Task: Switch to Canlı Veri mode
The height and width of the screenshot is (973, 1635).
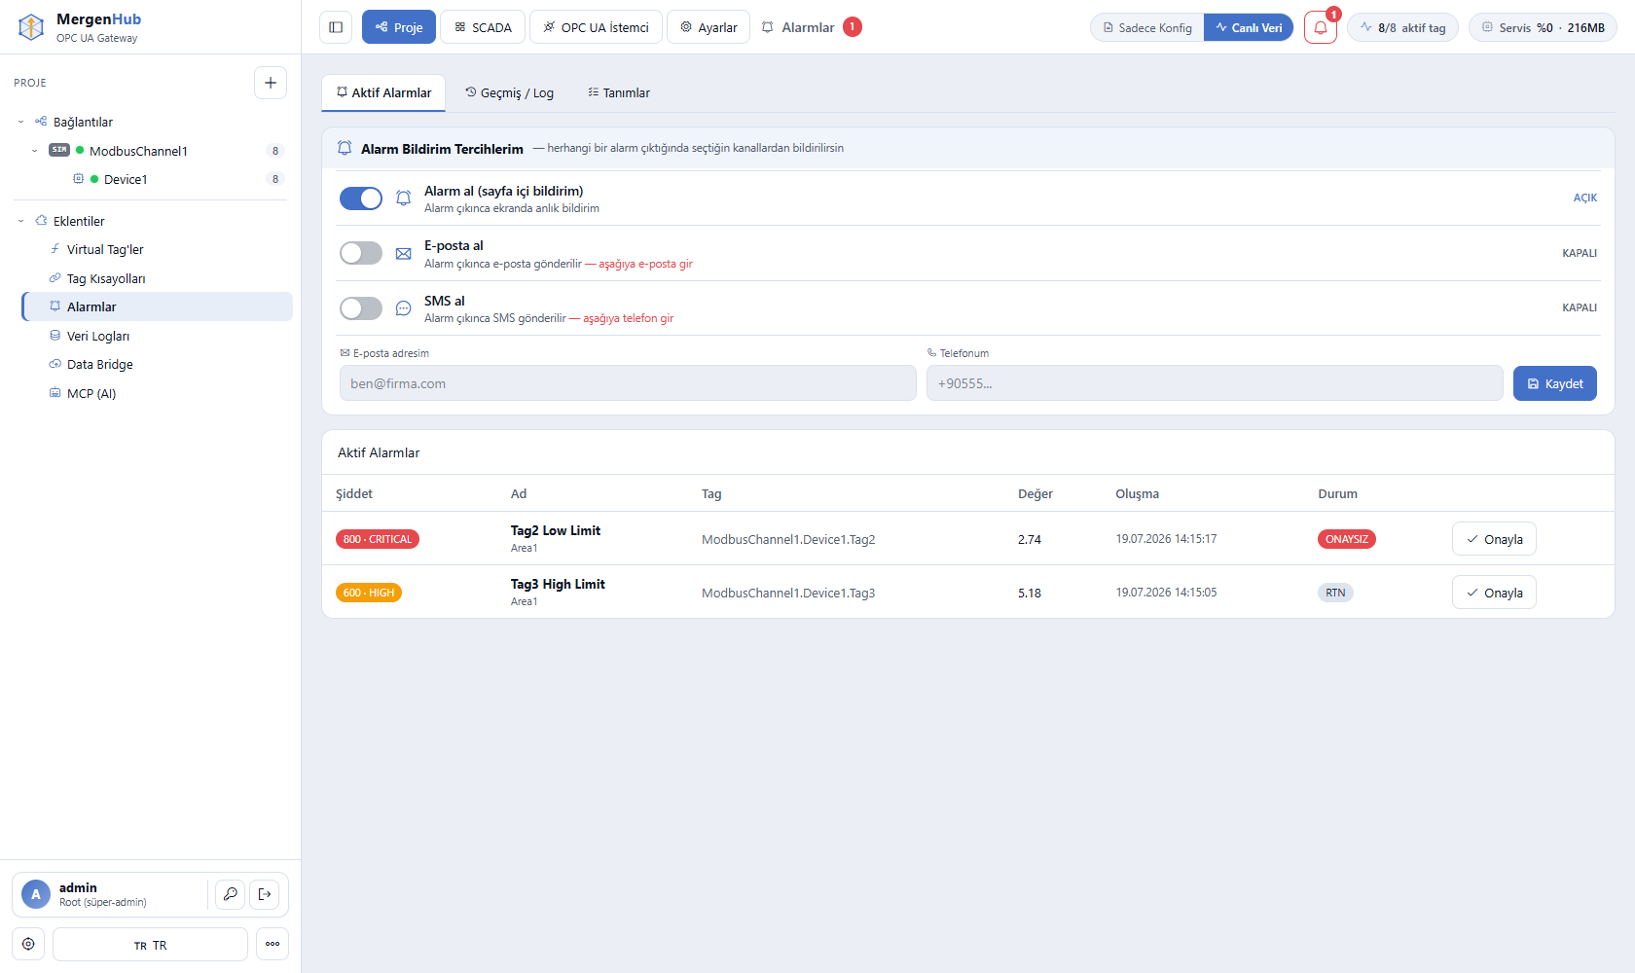Action: coord(1249,27)
